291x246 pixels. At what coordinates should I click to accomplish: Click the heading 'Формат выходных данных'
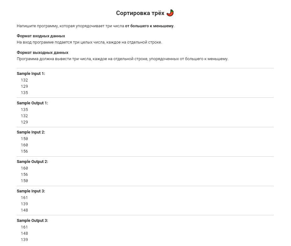coord(42,53)
